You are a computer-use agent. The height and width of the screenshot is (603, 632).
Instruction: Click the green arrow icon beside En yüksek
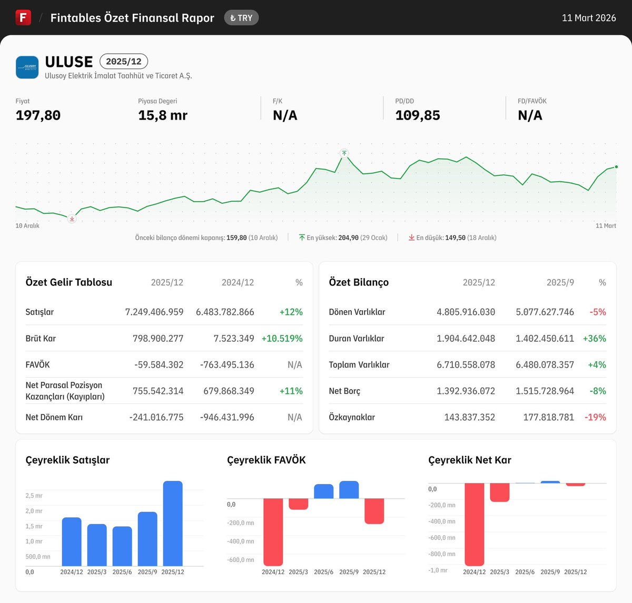[302, 238]
